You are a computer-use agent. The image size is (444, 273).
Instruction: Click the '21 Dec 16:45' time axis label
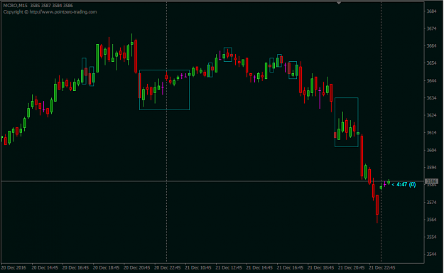pos(290,267)
